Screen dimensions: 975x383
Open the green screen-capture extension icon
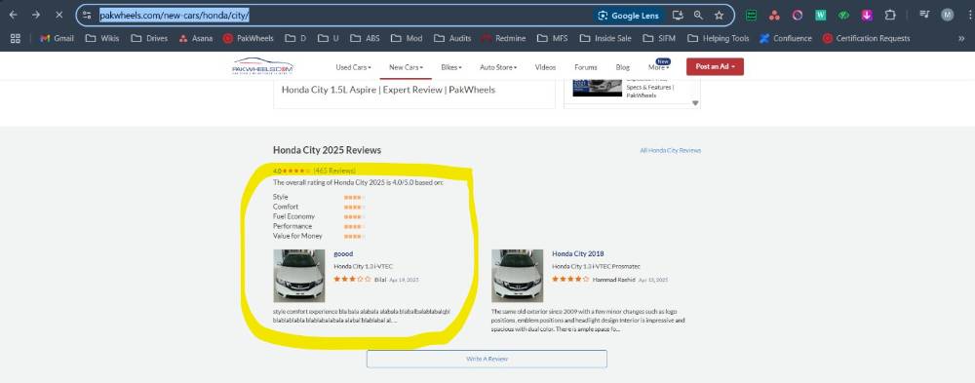(751, 15)
